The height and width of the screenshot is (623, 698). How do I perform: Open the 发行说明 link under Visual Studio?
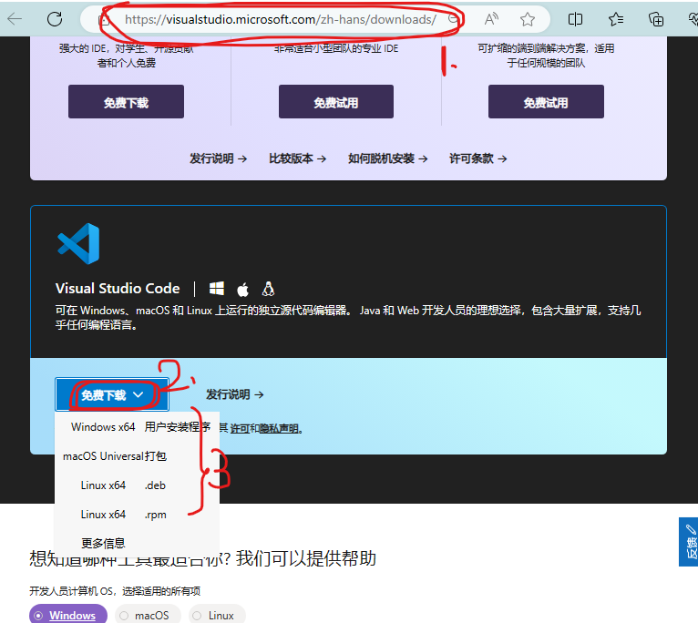pos(218,158)
